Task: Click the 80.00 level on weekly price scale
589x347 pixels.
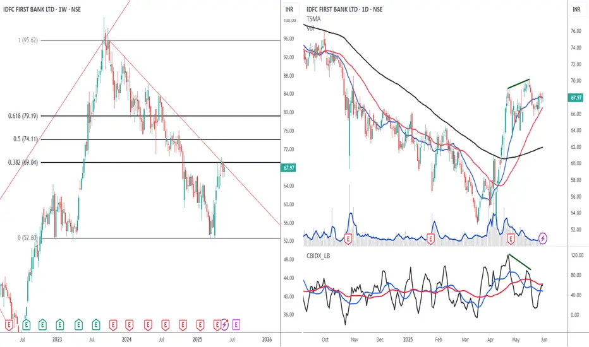Action: pyautogui.click(x=289, y=112)
